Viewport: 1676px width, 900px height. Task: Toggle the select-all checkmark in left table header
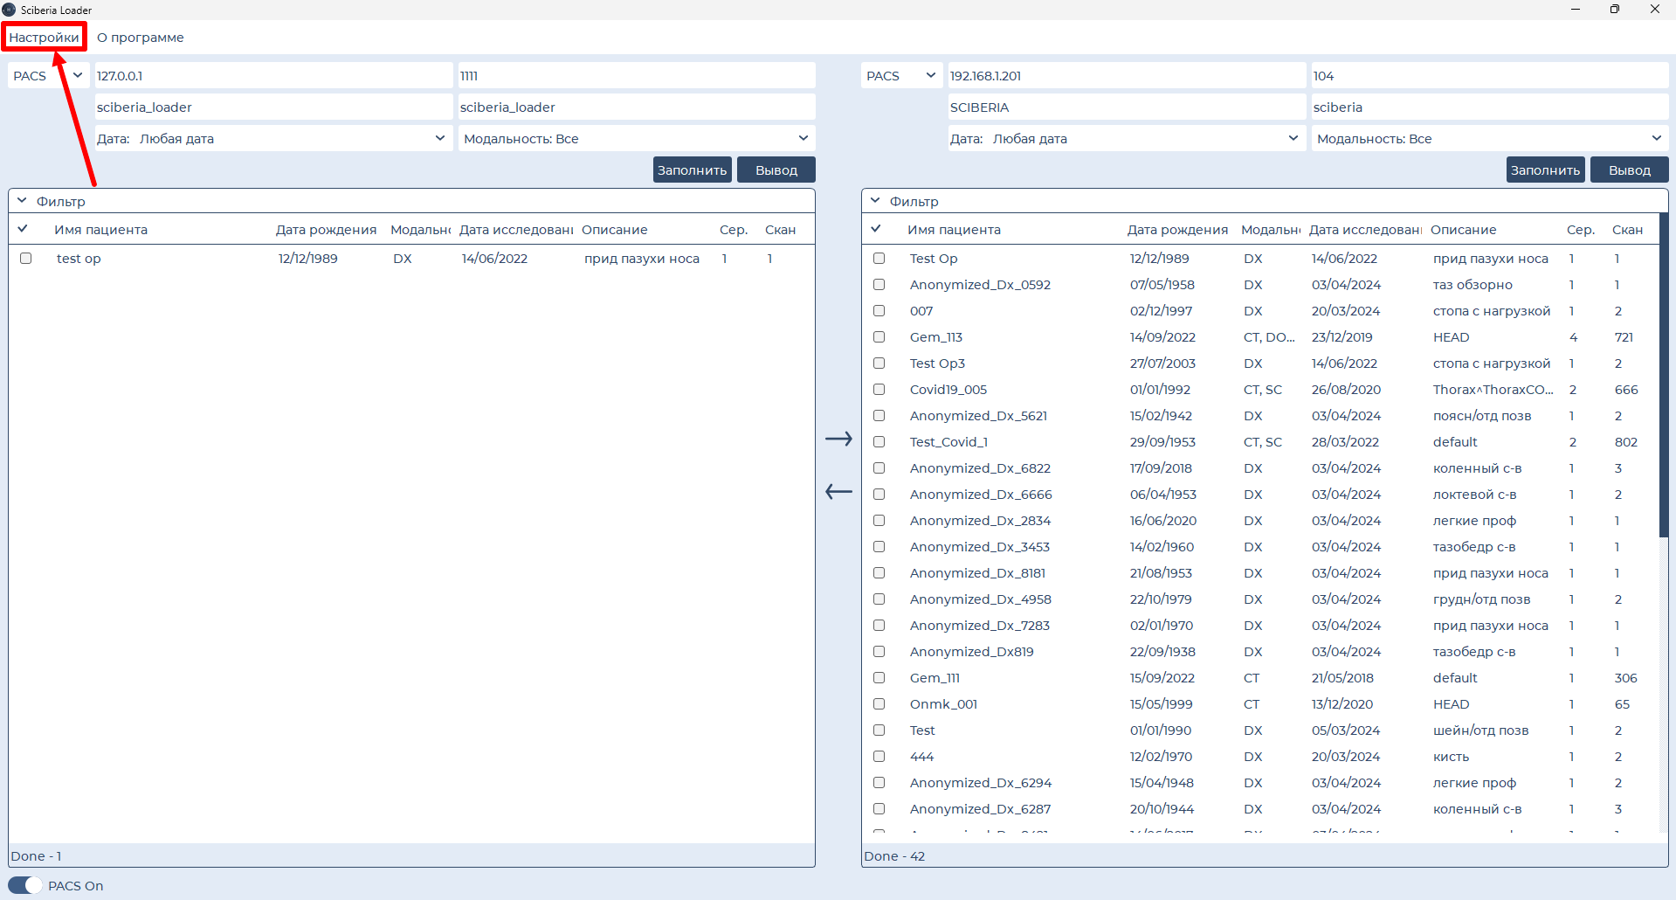[x=23, y=229]
